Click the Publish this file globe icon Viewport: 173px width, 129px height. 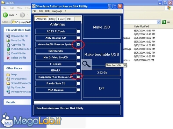[x=8, y=49]
